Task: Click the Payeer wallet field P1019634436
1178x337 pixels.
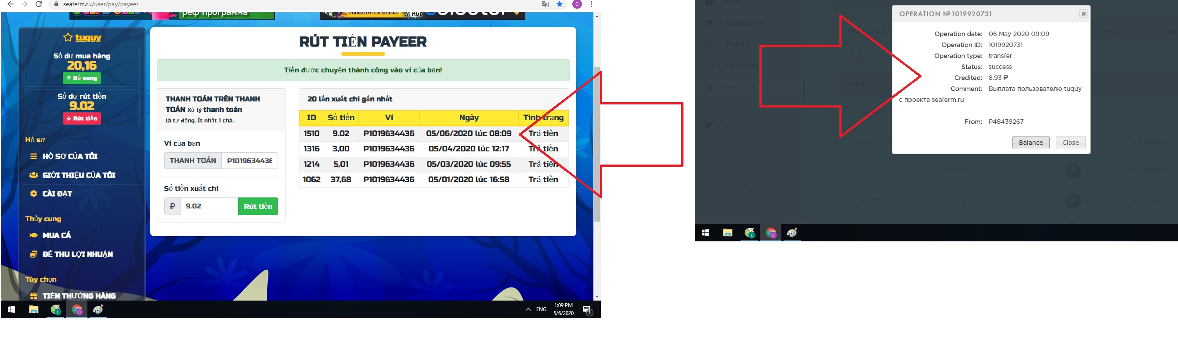Action: [x=249, y=161]
